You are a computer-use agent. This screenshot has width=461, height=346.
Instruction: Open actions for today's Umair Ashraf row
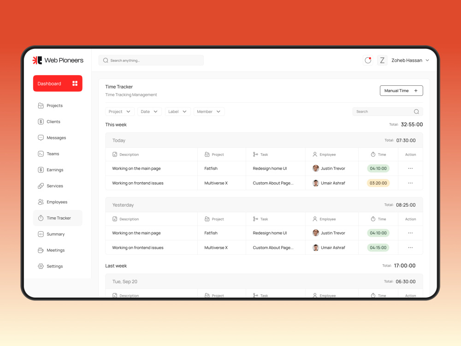(x=410, y=183)
